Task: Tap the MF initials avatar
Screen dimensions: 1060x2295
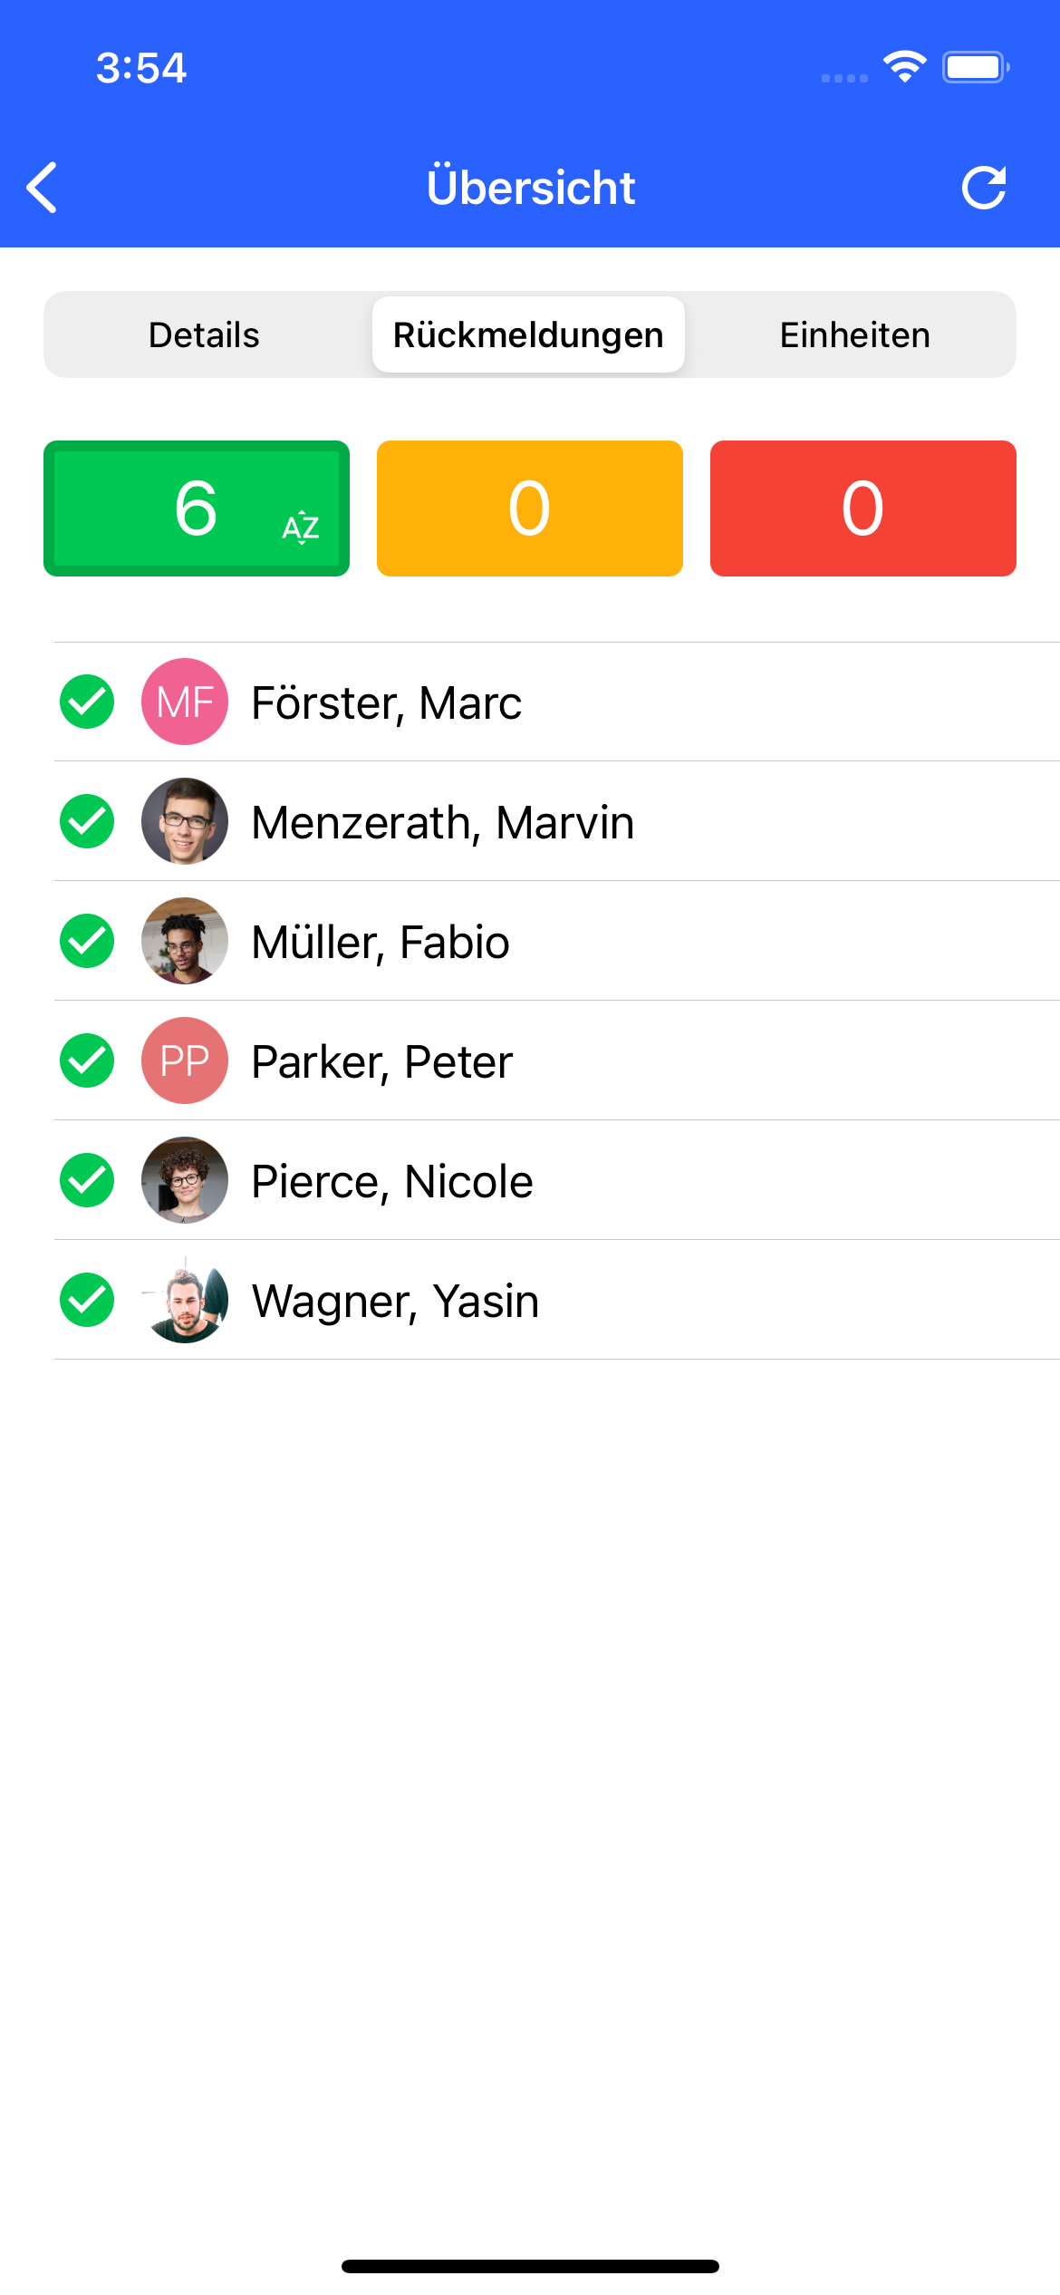Action: click(185, 702)
